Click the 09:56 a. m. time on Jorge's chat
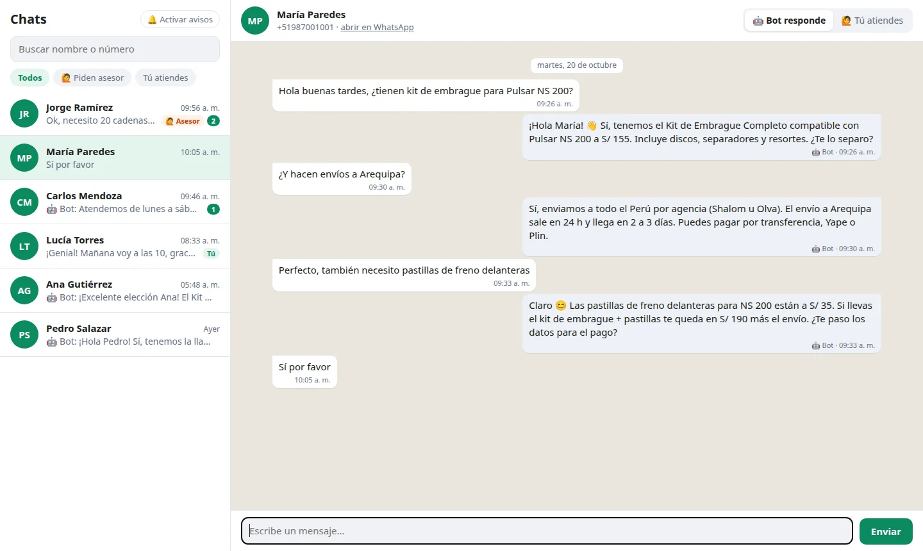The width and height of the screenshot is (923, 551). [200, 108]
